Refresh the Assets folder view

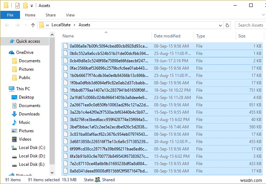click(x=227, y=26)
